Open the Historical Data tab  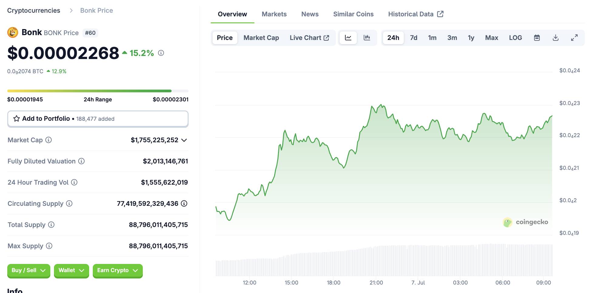click(x=416, y=14)
